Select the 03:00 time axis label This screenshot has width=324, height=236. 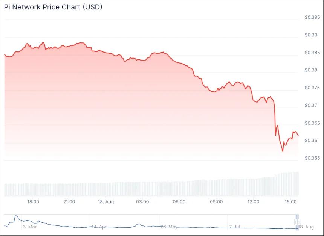click(x=142, y=202)
